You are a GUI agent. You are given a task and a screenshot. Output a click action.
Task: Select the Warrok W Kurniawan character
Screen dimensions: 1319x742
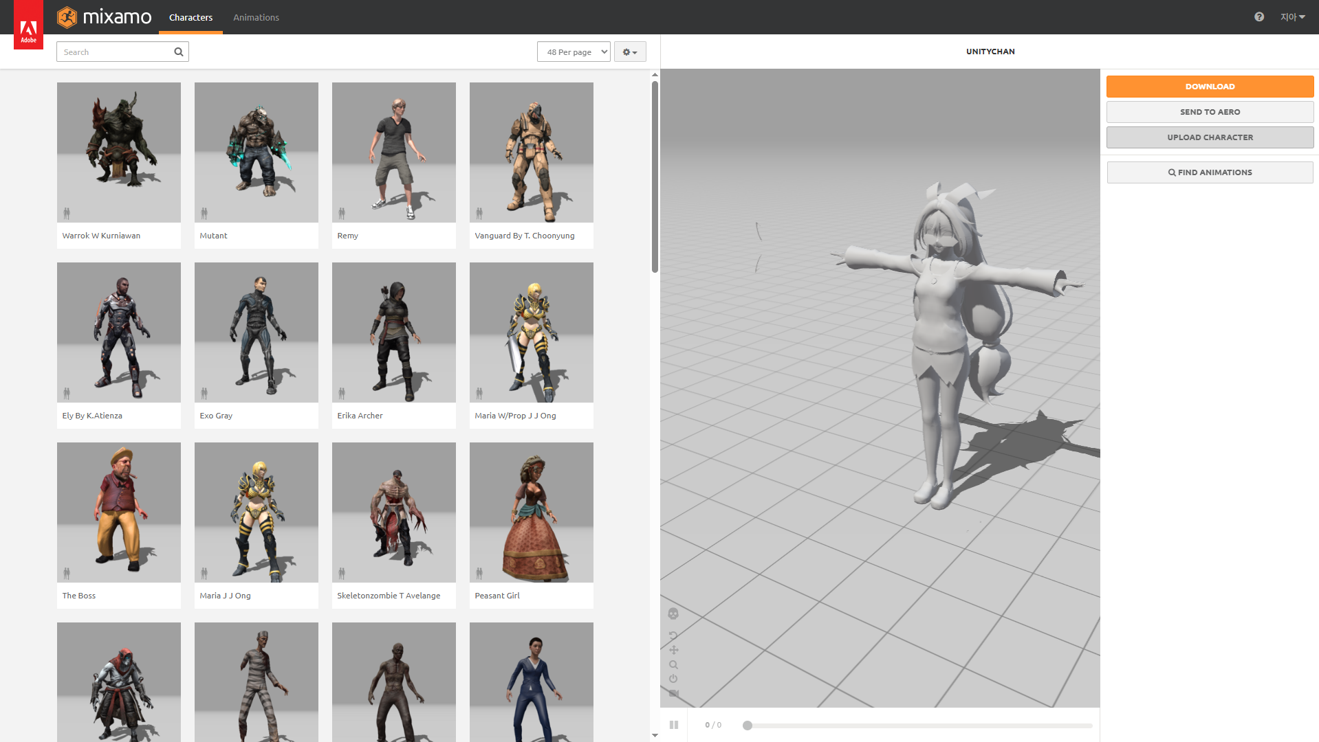tap(119, 166)
